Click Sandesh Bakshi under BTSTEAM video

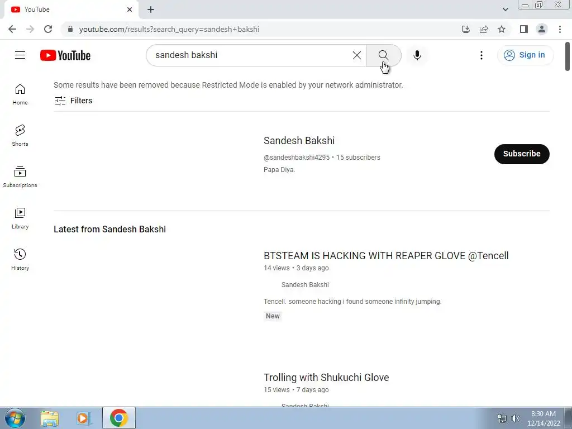[305, 284]
